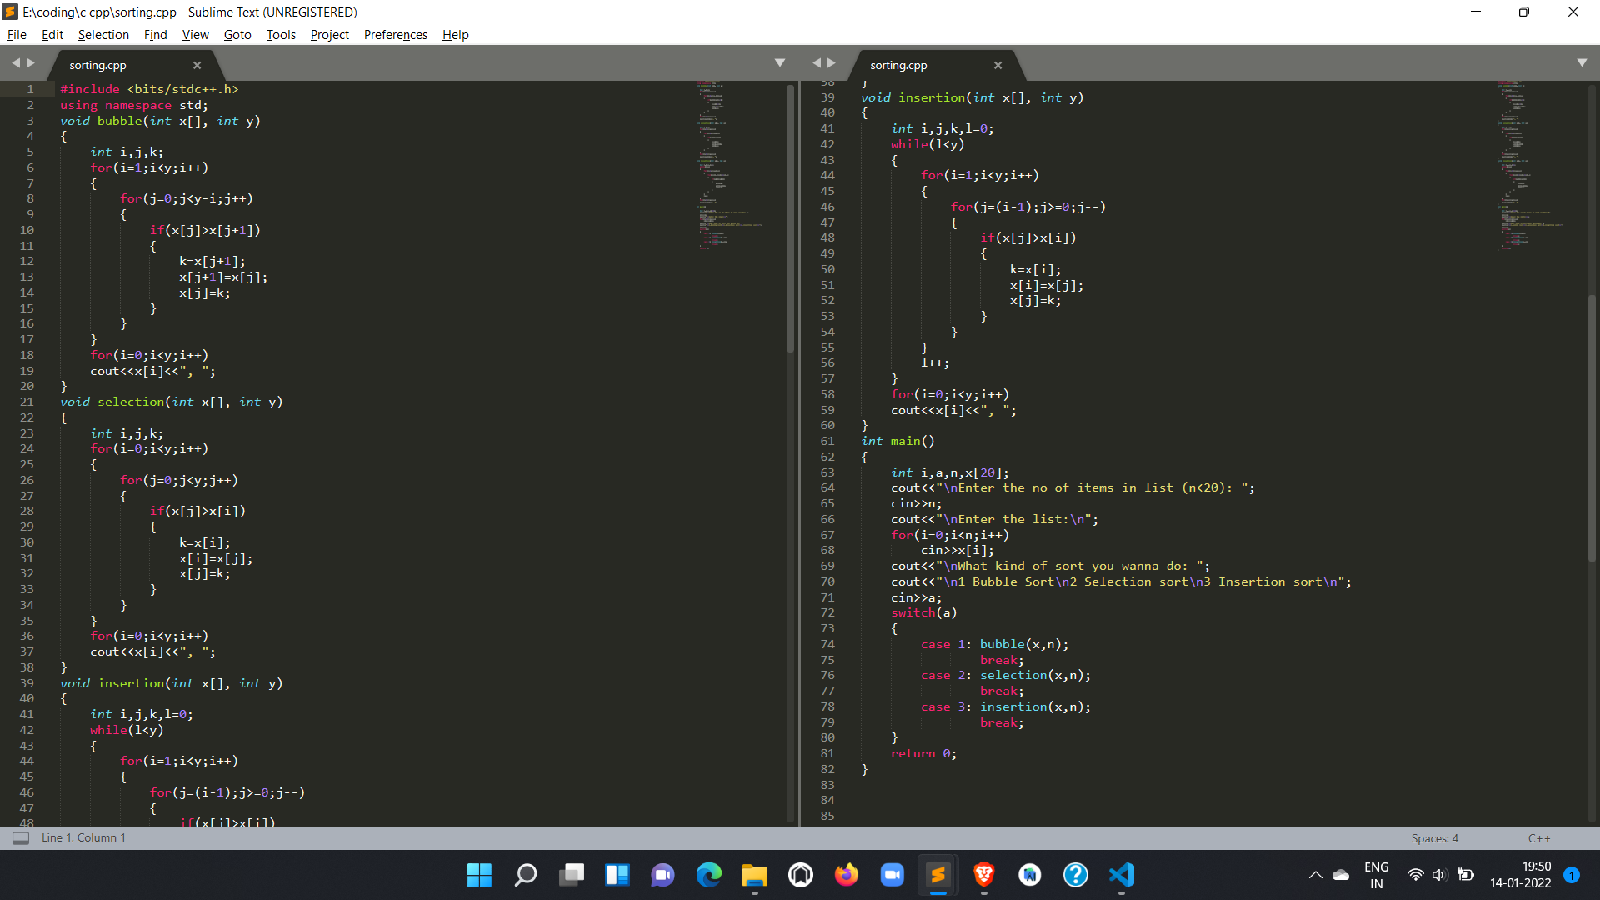Go to previous tab in right pane
Screen dimensions: 1600x900
point(817,62)
